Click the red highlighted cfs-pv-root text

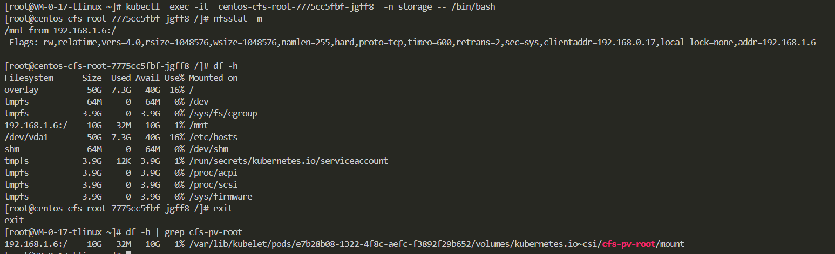(x=629, y=244)
